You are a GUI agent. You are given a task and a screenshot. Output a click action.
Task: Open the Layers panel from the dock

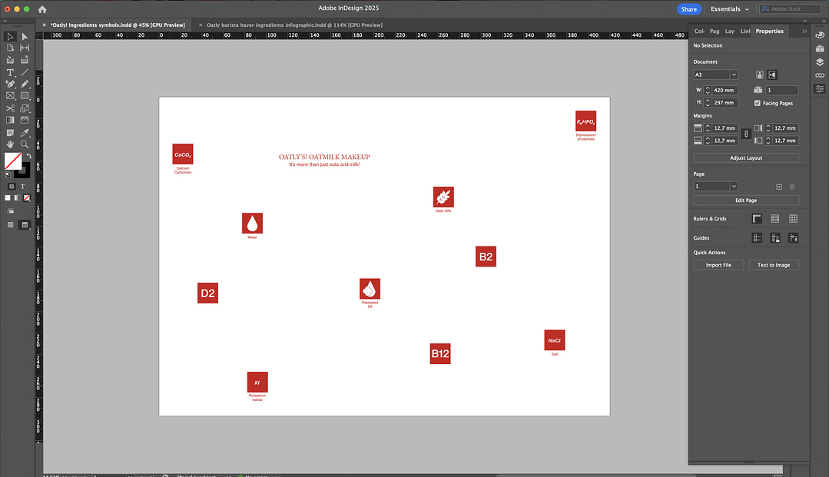tap(820, 61)
